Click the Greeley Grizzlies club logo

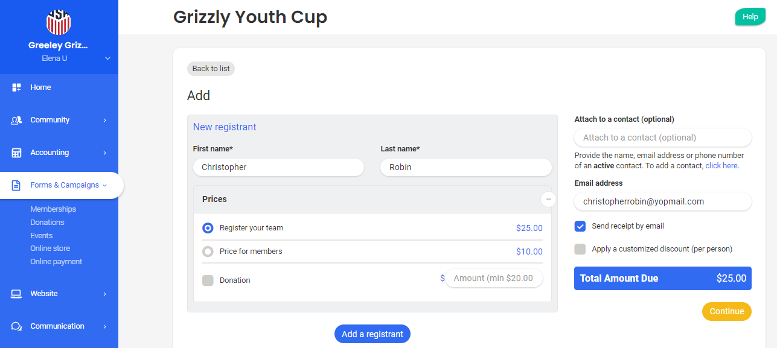tap(59, 22)
